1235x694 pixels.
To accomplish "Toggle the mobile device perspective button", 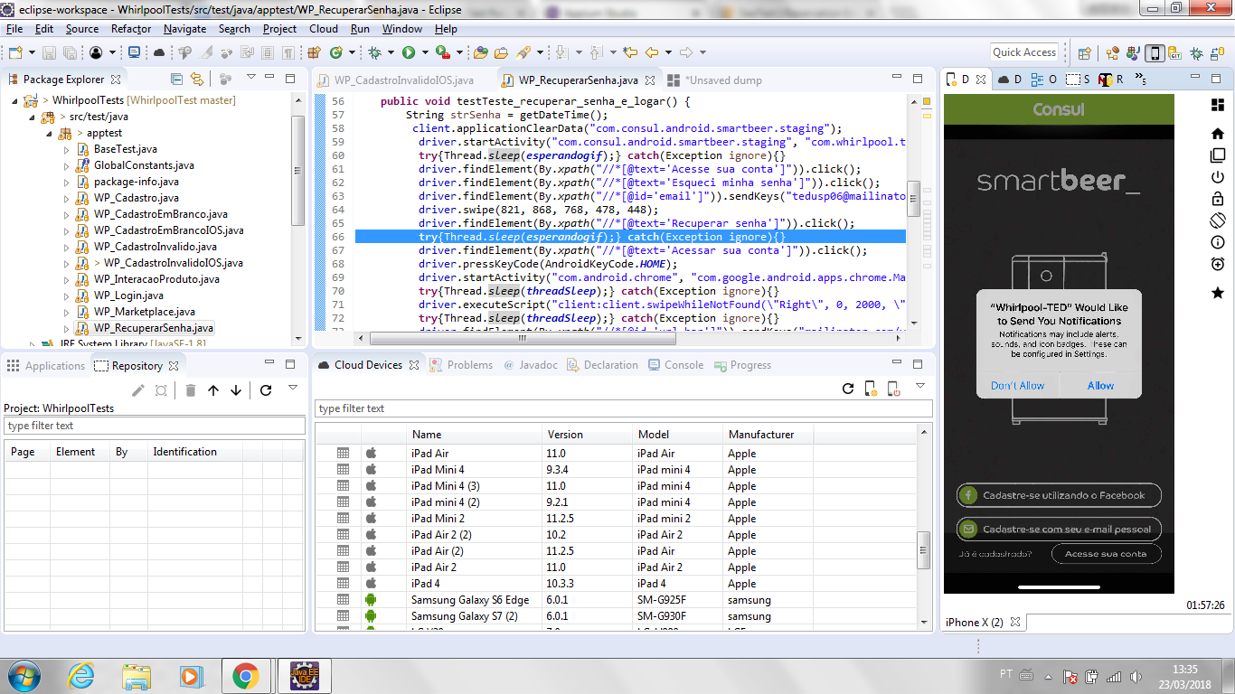I will point(1155,53).
